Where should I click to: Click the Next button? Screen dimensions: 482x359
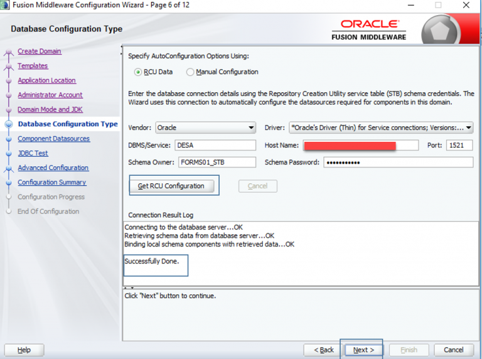[363, 350]
